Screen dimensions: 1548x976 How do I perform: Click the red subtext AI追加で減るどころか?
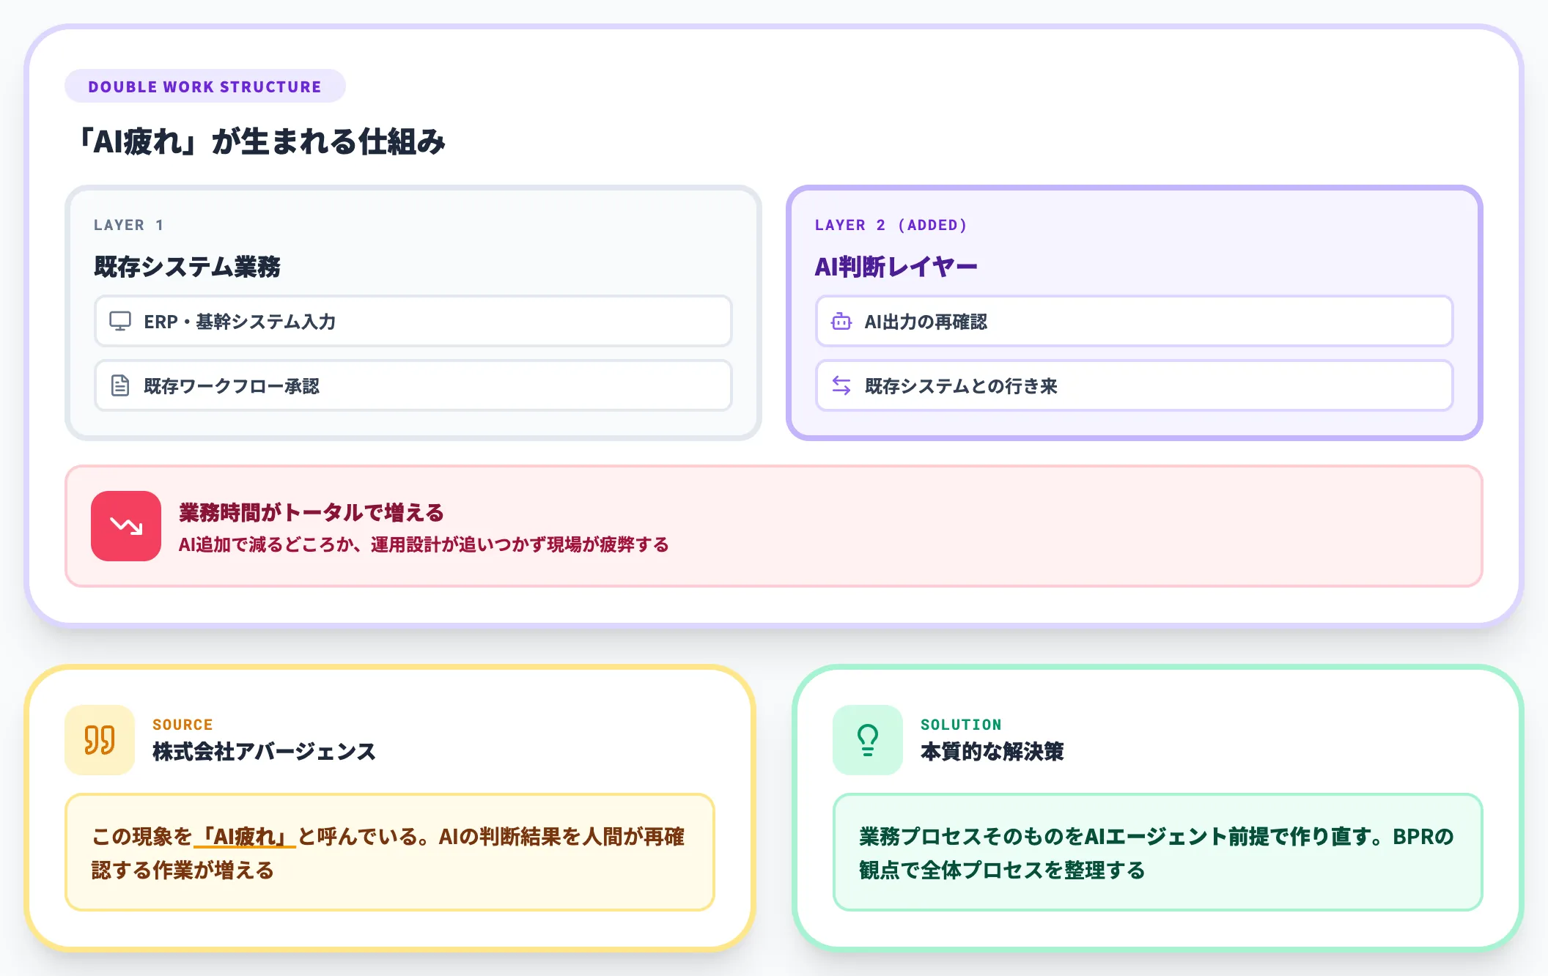coord(424,544)
